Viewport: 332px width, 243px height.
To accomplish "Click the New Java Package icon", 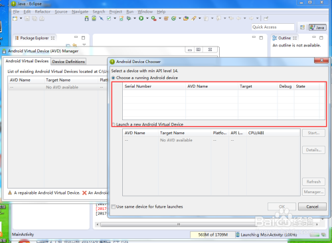I will click(x=166, y=19).
